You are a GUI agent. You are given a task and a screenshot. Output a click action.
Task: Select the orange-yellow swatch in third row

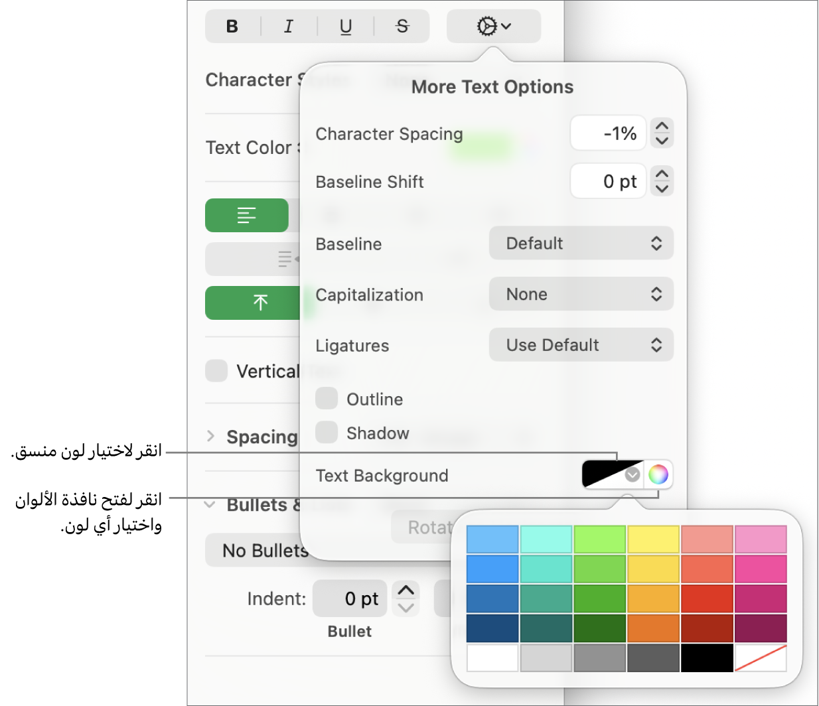click(654, 599)
